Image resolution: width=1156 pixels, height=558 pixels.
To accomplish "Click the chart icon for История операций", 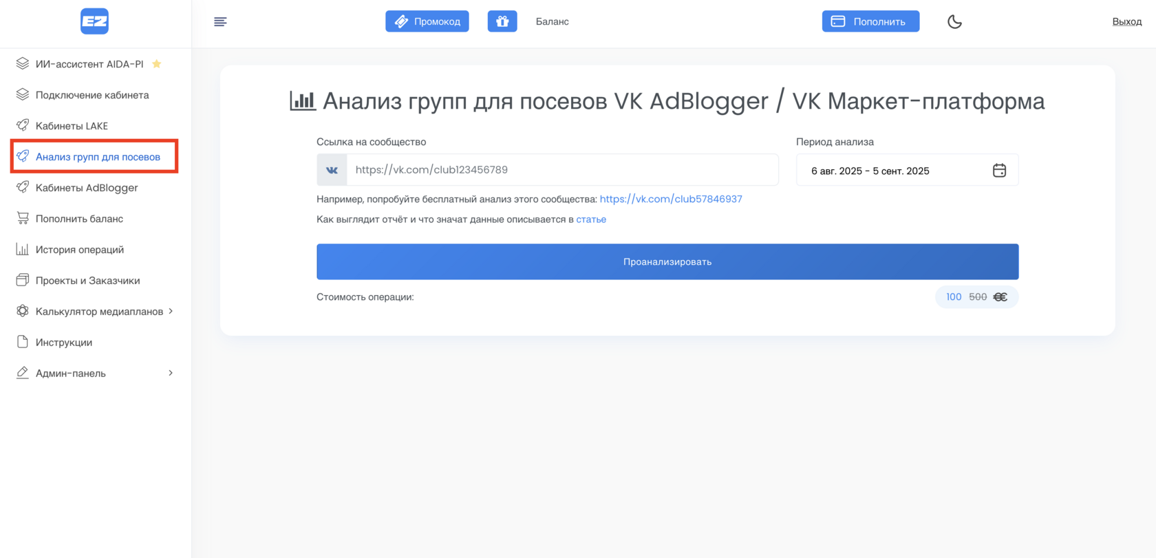I will click(x=23, y=249).
